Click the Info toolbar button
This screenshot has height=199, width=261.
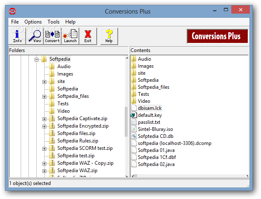(x=17, y=36)
